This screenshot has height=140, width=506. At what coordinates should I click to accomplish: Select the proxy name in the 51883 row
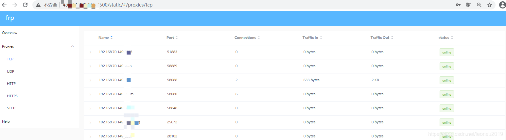[115, 52]
